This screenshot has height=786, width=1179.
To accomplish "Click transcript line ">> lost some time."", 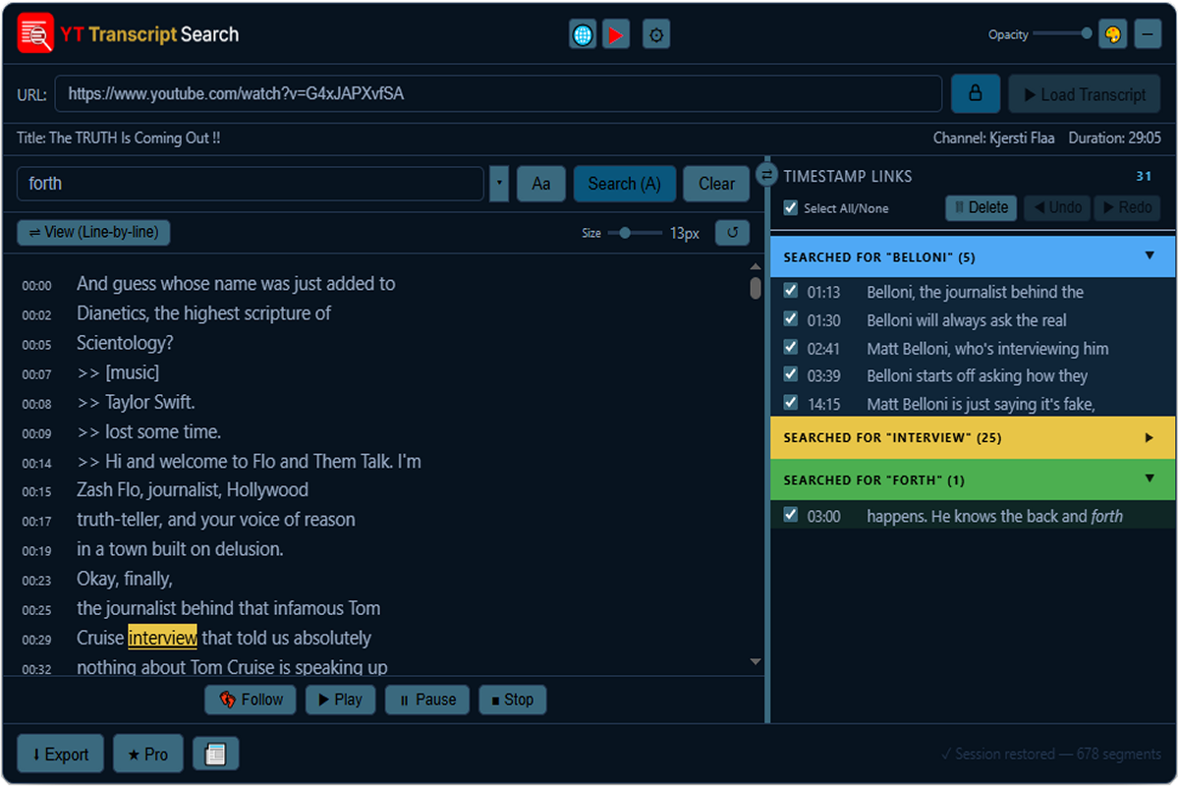I will tap(148, 431).
